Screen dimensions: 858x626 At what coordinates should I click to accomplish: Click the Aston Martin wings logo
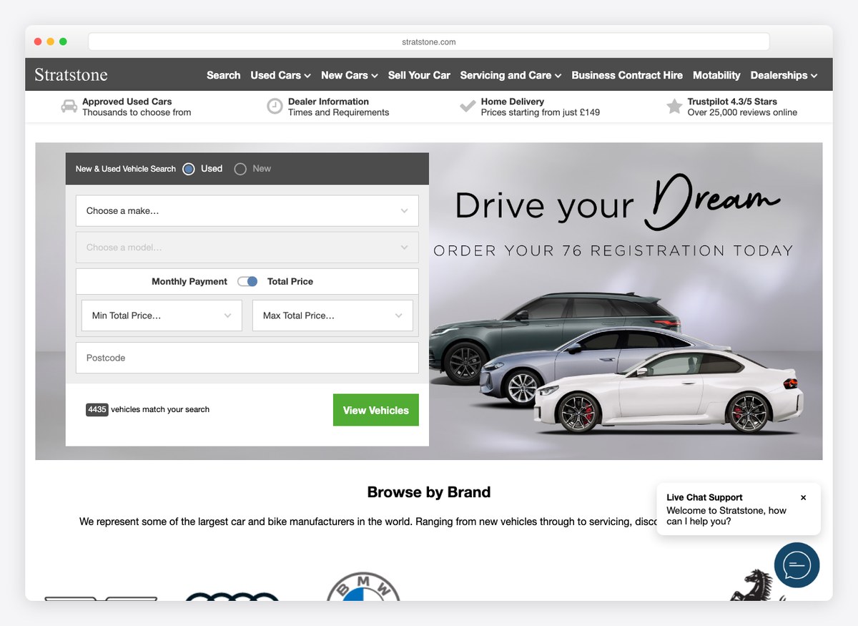(x=101, y=598)
